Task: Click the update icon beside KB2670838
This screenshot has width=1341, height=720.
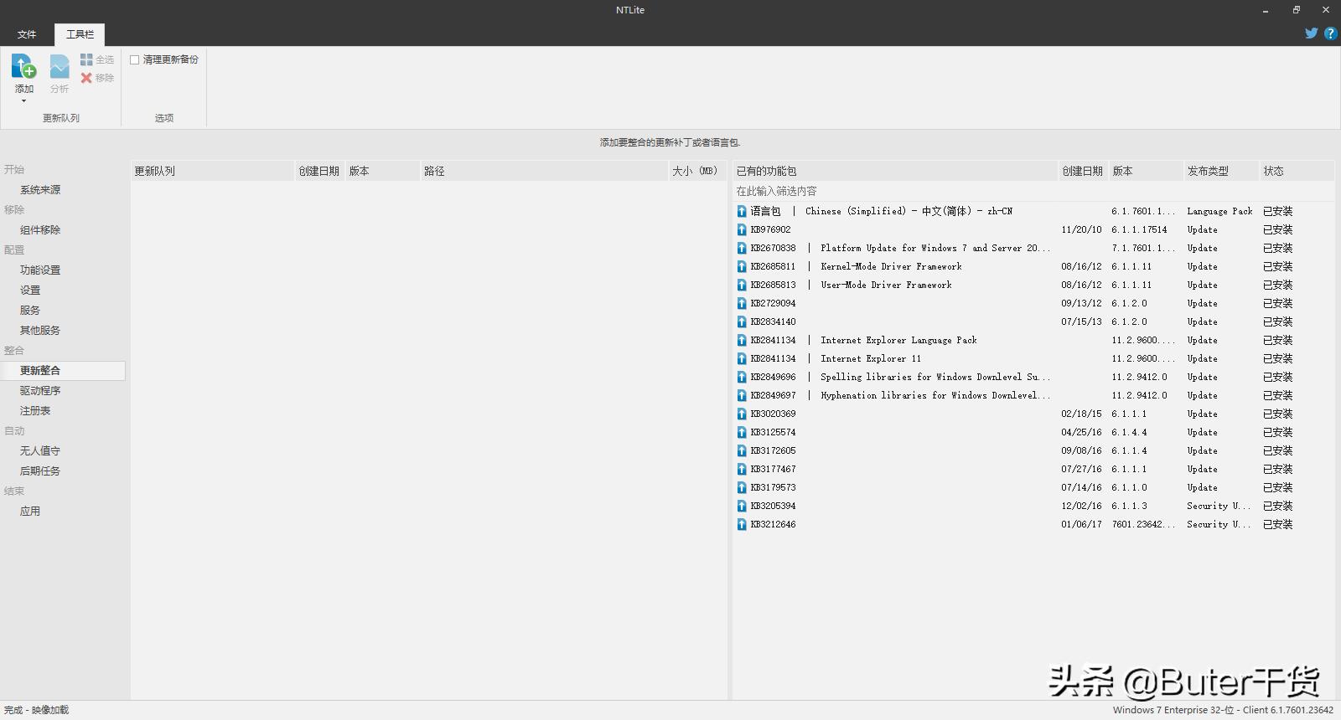Action: (742, 248)
